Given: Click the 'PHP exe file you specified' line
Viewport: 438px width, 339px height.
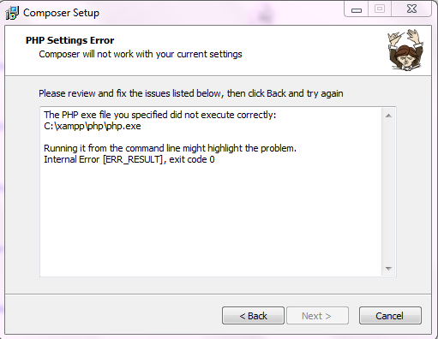Looking at the screenshot, I should [160, 115].
